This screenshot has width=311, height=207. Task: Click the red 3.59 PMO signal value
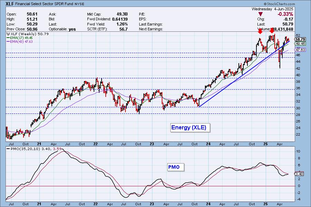(57, 149)
